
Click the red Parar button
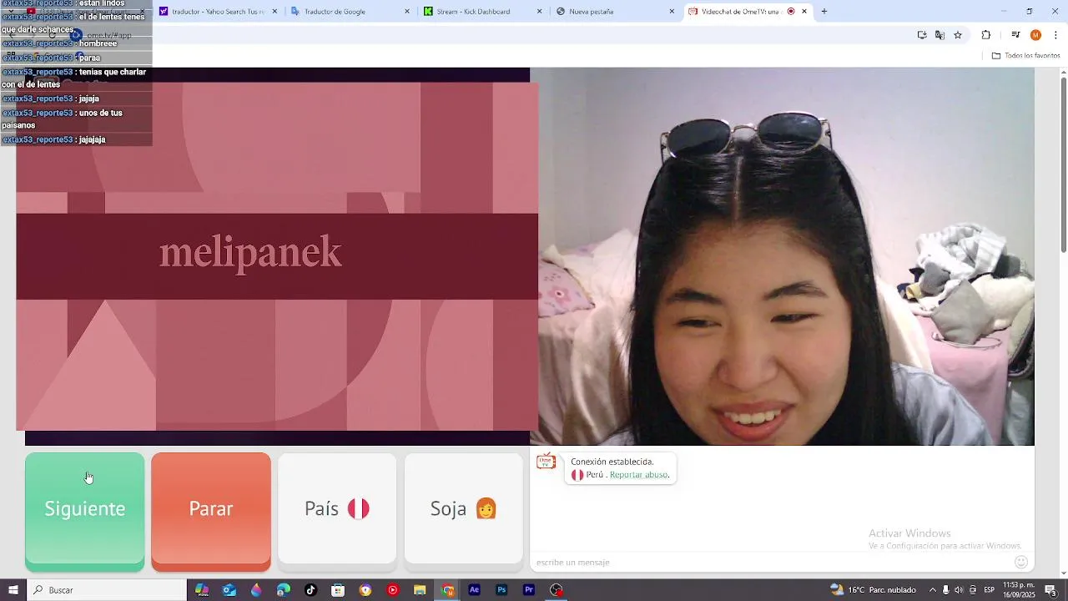click(x=211, y=512)
